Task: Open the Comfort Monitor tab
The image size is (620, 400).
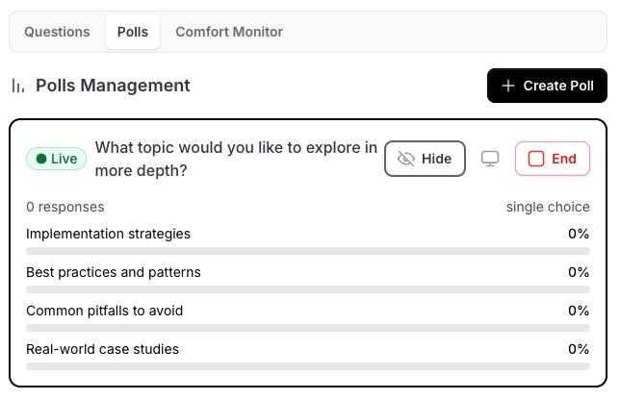Action: tap(229, 32)
